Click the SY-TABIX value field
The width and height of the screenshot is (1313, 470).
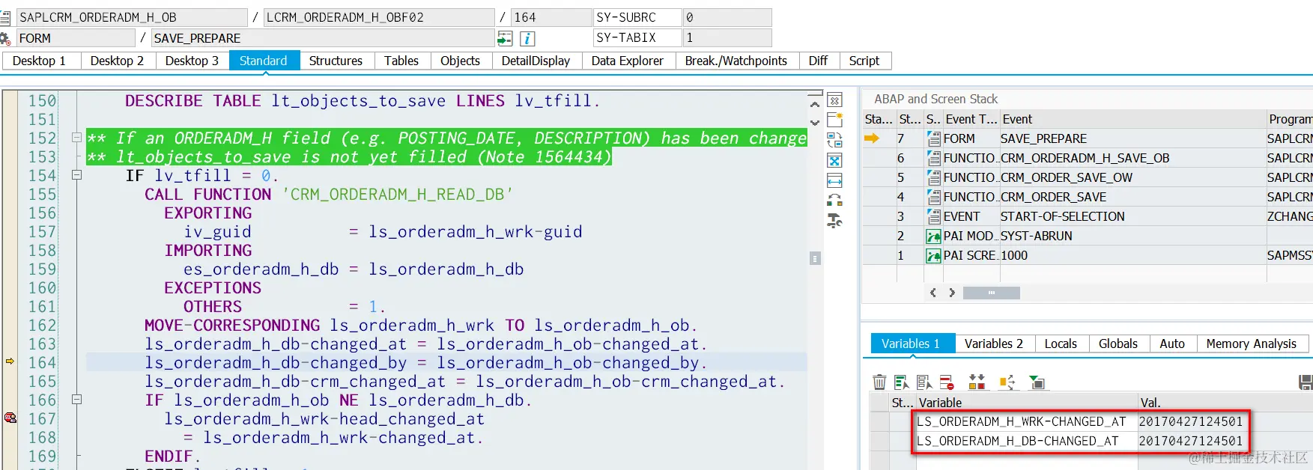[x=727, y=37]
